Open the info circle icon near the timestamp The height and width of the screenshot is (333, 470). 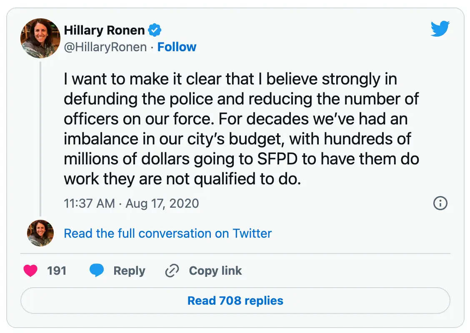point(440,204)
